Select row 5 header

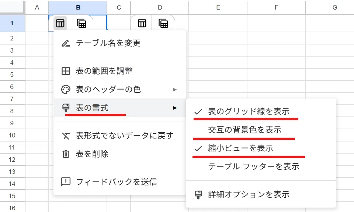click(12, 75)
